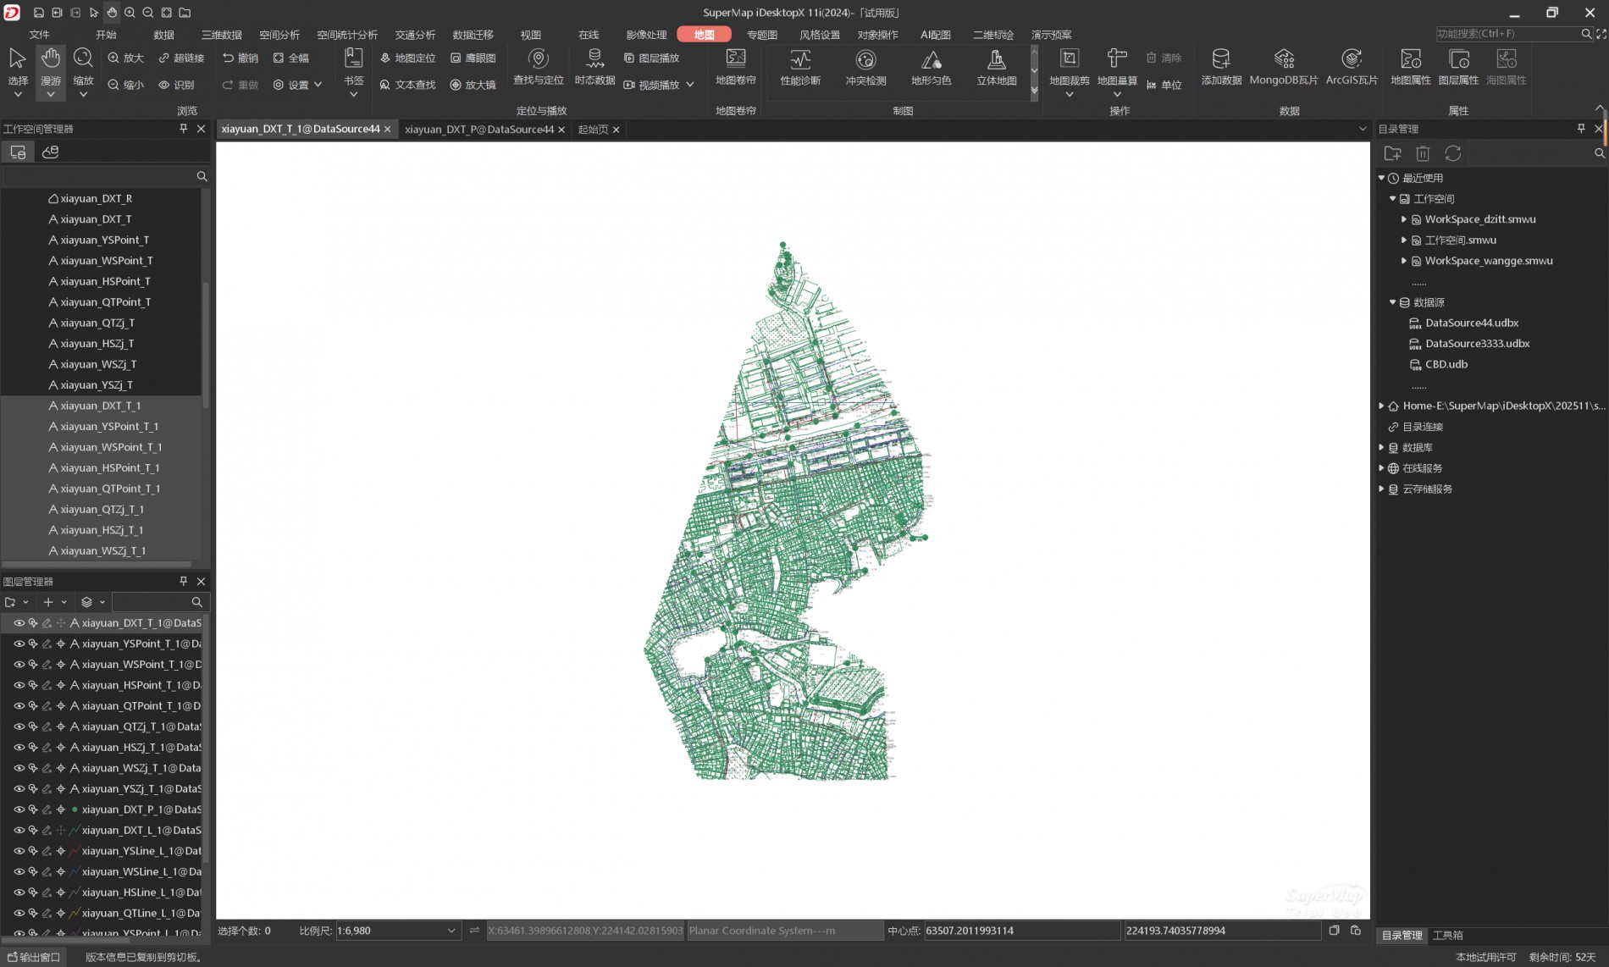The height and width of the screenshot is (967, 1609).
Task: Click the 地图裁剪 map clip icon
Action: coord(1069,59)
